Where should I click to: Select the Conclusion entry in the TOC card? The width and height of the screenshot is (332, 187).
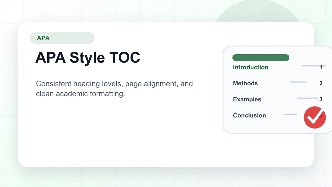click(x=250, y=116)
